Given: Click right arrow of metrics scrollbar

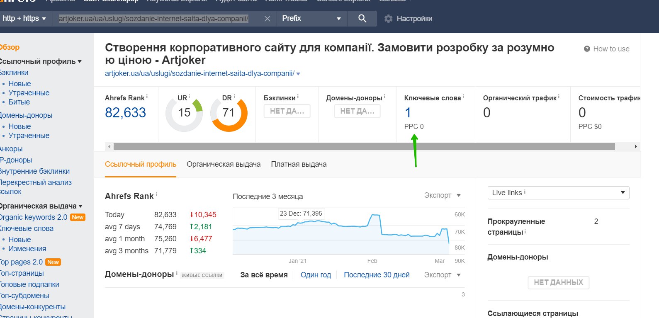Looking at the screenshot, I should pos(636,146).
